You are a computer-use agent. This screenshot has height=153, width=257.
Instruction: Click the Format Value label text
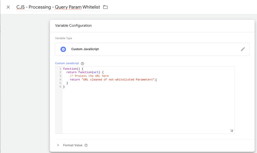[x=73, y=145]
